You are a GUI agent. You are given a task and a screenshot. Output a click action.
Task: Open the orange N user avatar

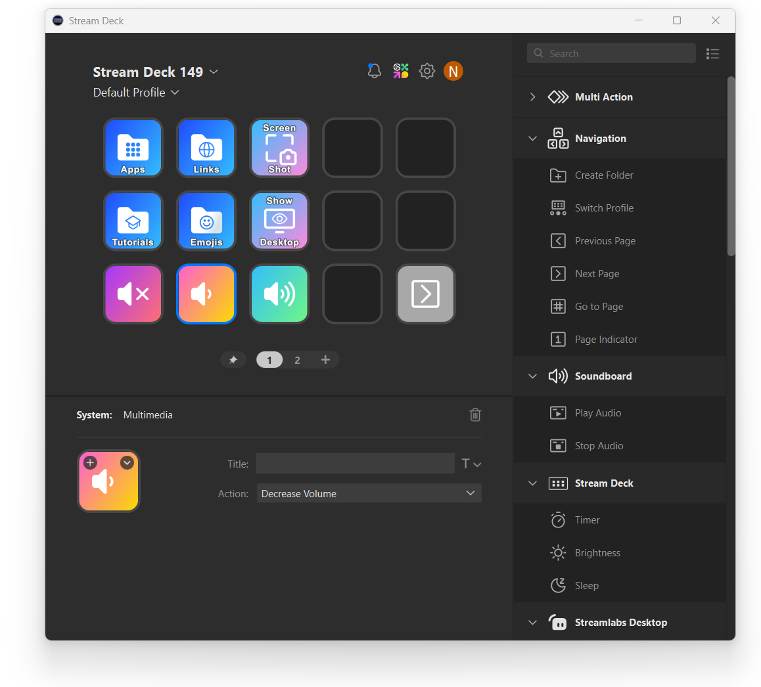(453, 72)
